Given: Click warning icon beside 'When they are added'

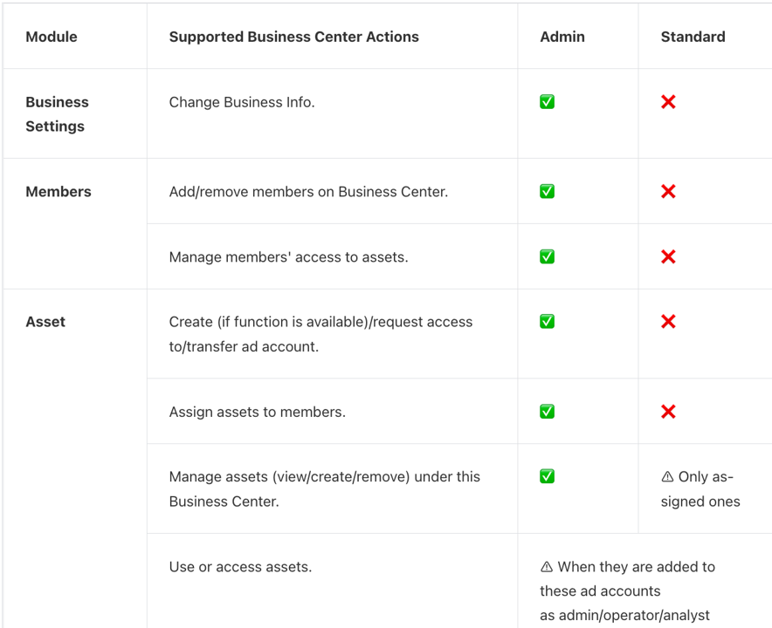Looking at the screenshot, I should pyautogui.click(x=547, y=567).
